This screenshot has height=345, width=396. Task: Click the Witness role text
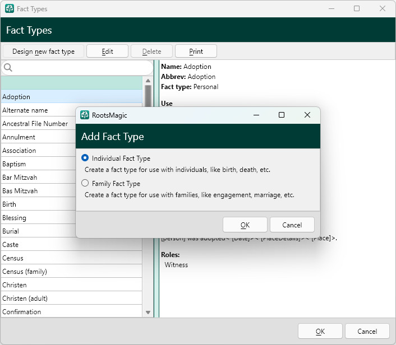[176, 265]
